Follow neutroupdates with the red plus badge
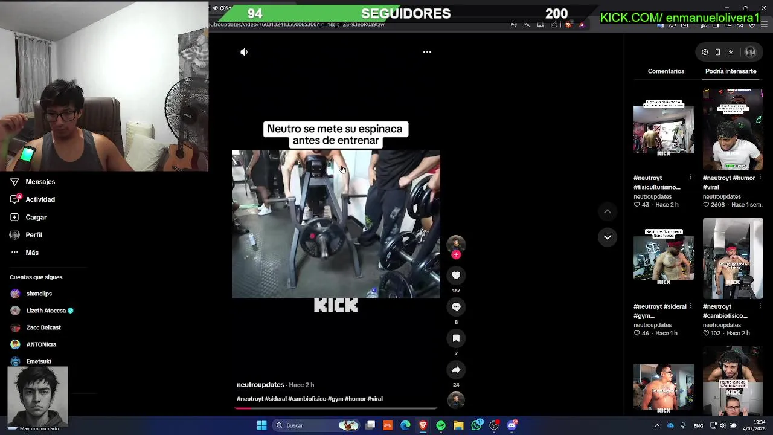 (456, 255)
